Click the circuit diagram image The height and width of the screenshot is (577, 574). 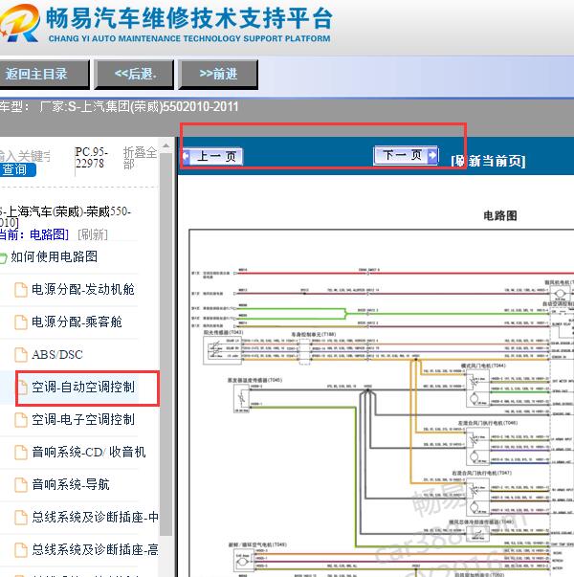(382, 403)
